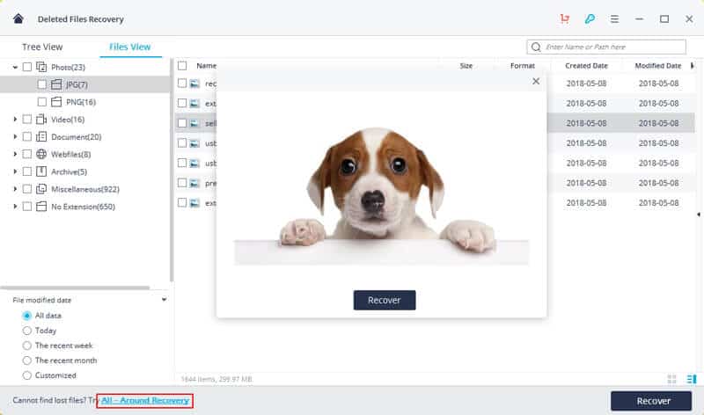Click Recover in the preview popup
Screen dimensions: 704x415
(385, 300)
